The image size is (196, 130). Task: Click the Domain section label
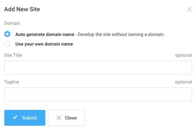(x=12, y=23)
